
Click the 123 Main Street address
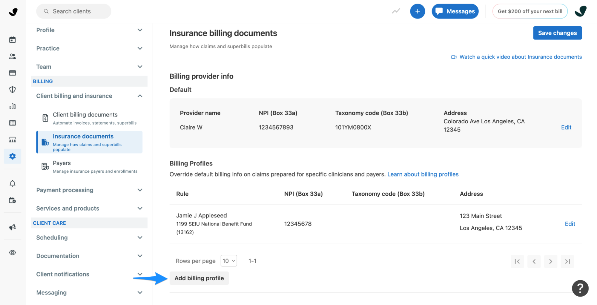coord(481,216)
